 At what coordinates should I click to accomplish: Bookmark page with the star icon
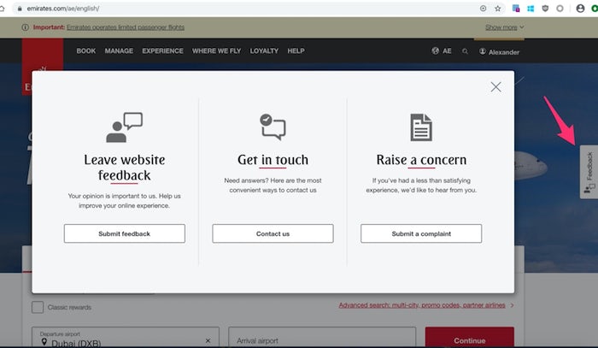click(498, 9)
